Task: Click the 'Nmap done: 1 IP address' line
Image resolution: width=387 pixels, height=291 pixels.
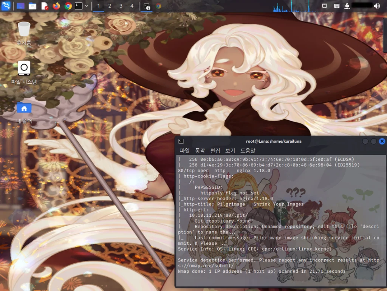Action: 262,271
